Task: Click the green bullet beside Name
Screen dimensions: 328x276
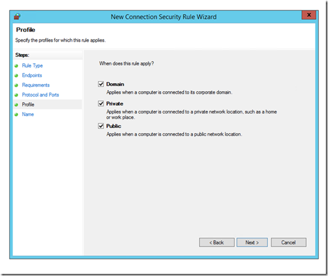Action: [16, 115]
